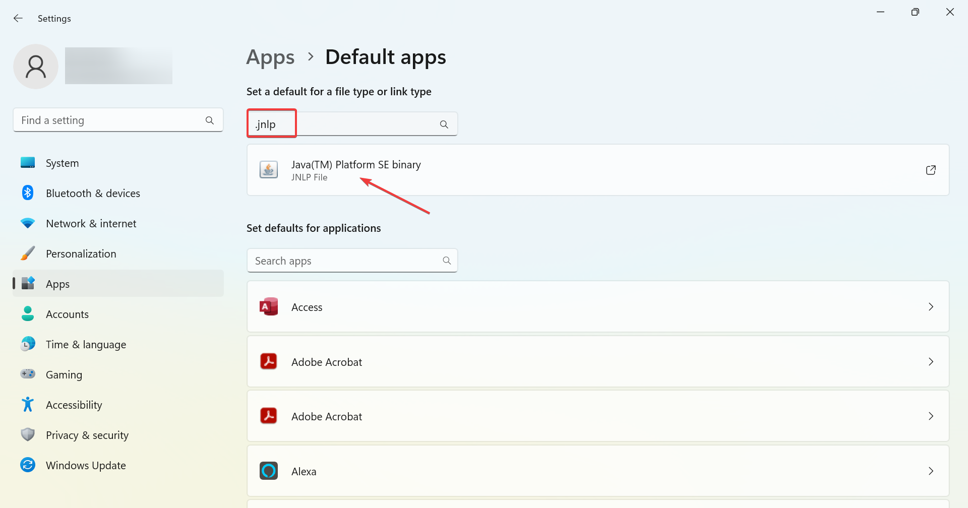Viewport: 968px width, 508px height.
Task: Click the Apps breadcrumb link
Action: click(270, 57)
